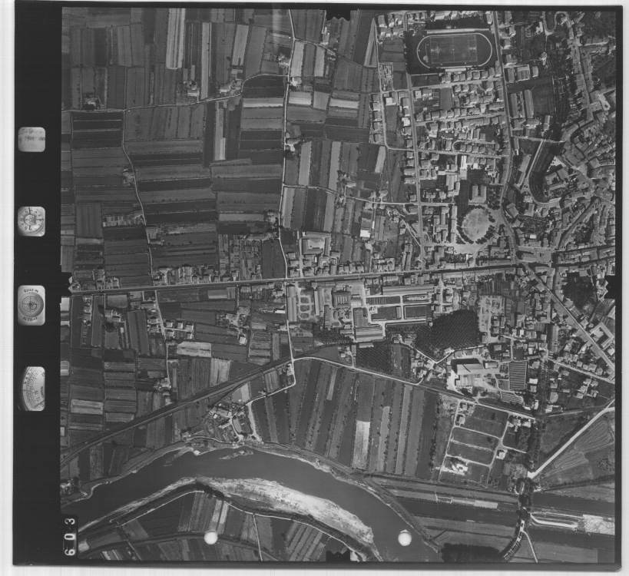Click the dark dense tree grove
Viewport: 629px width, 576px height.
pos(453,332)
